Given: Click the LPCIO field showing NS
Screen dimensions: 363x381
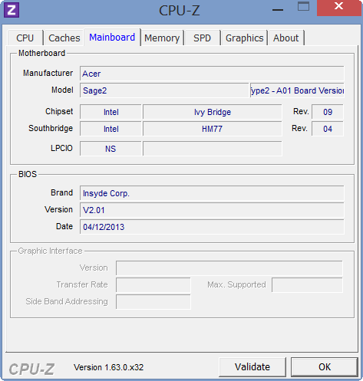Looking at the screenshot, I should tap(111, 149).
